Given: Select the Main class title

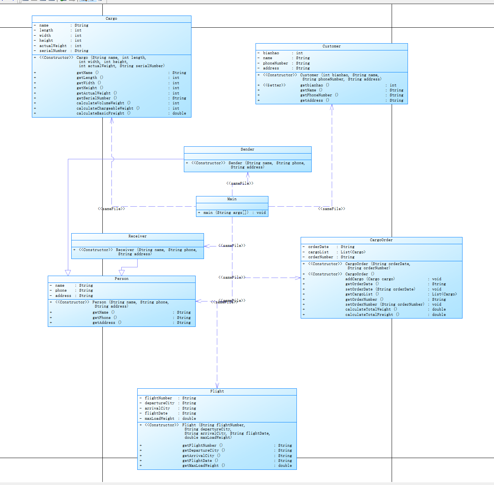Looking at the screenshot, I should (x=232, y=199).
